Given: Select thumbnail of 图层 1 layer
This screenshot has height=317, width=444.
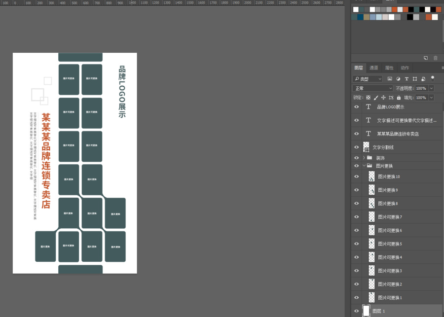Looking at the screenshot, I should coord(366,311).
